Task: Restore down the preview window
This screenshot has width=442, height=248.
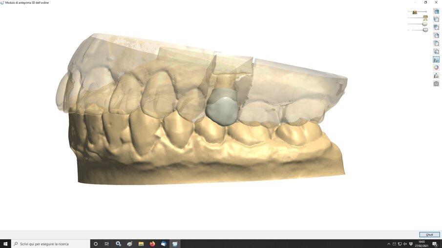Action: [x=425, y=2]
